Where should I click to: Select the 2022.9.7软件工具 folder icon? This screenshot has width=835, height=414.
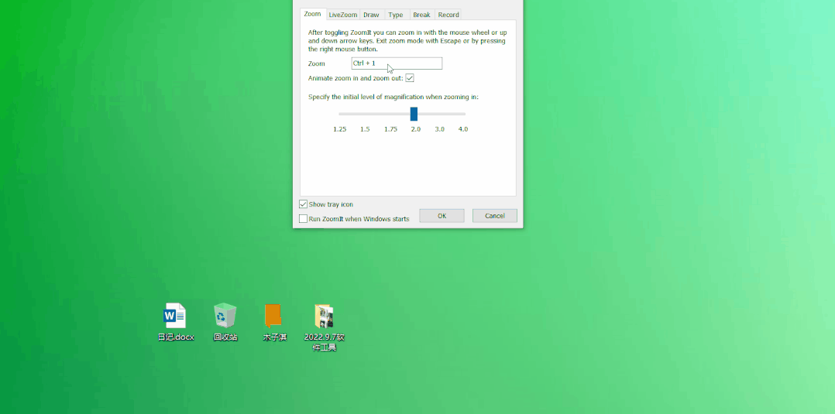click(x=324, y=316)
